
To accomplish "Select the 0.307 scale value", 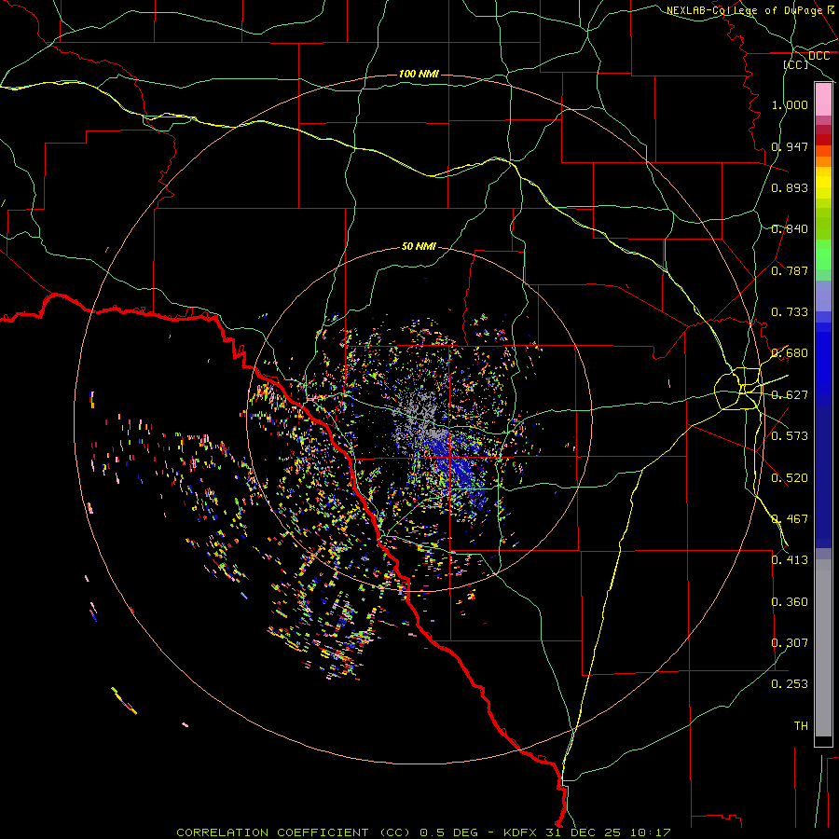I will pyautogui.click(x=790, y=643).
